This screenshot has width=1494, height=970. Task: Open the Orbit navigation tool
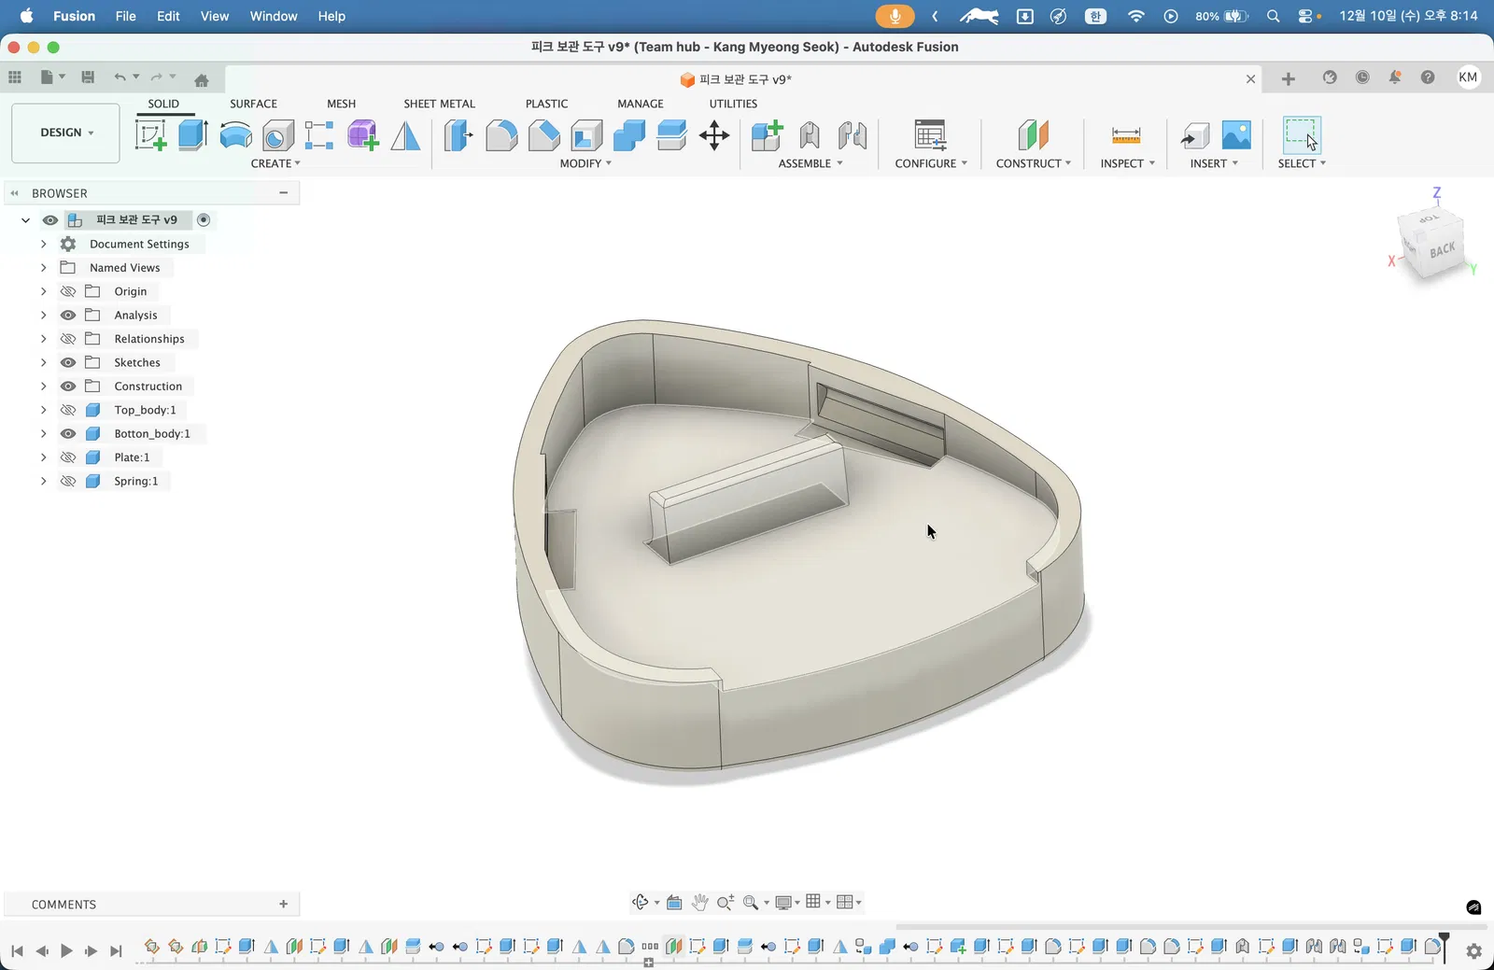pos(640,902)
